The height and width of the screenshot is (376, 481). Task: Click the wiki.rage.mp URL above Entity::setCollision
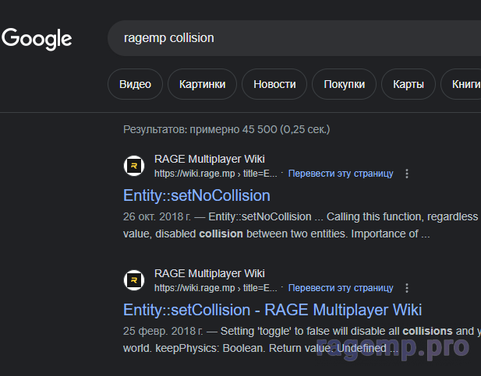216,288
